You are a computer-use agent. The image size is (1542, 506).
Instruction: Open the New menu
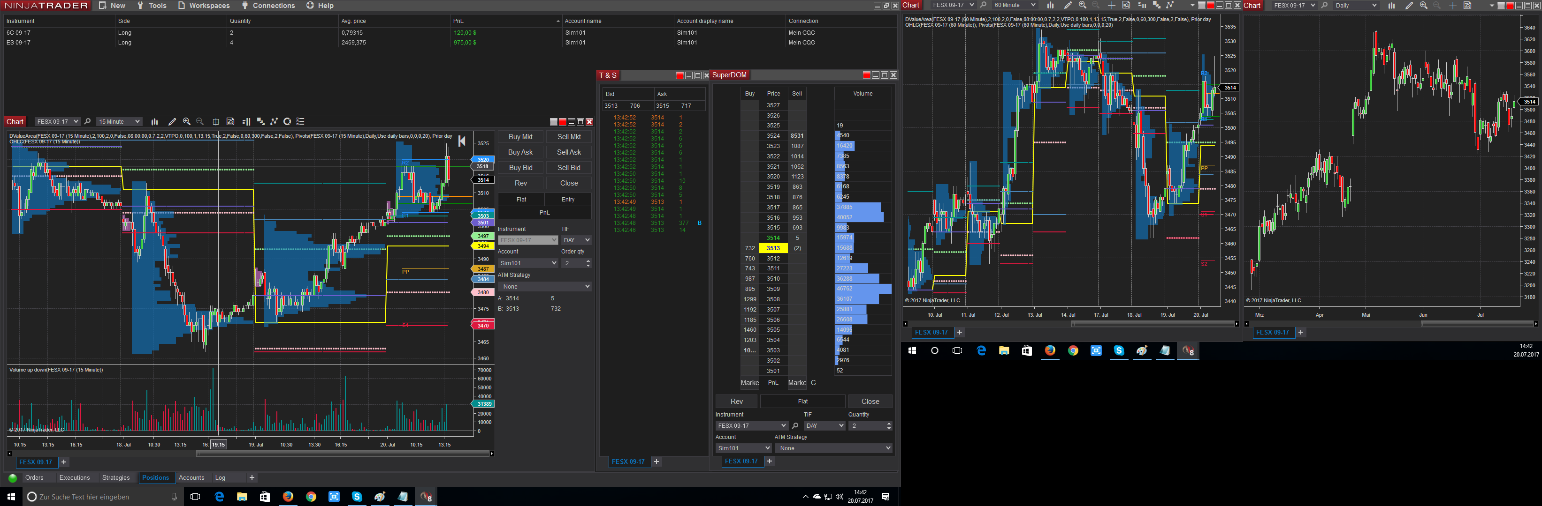pos(112,5)
